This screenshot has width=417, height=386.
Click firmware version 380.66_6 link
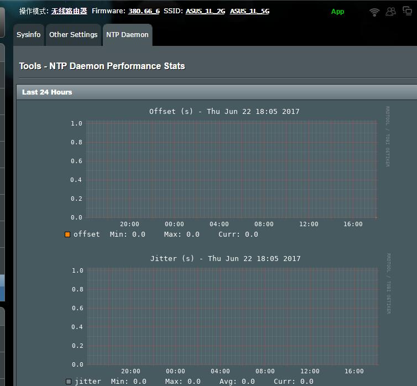pos(144,11)
